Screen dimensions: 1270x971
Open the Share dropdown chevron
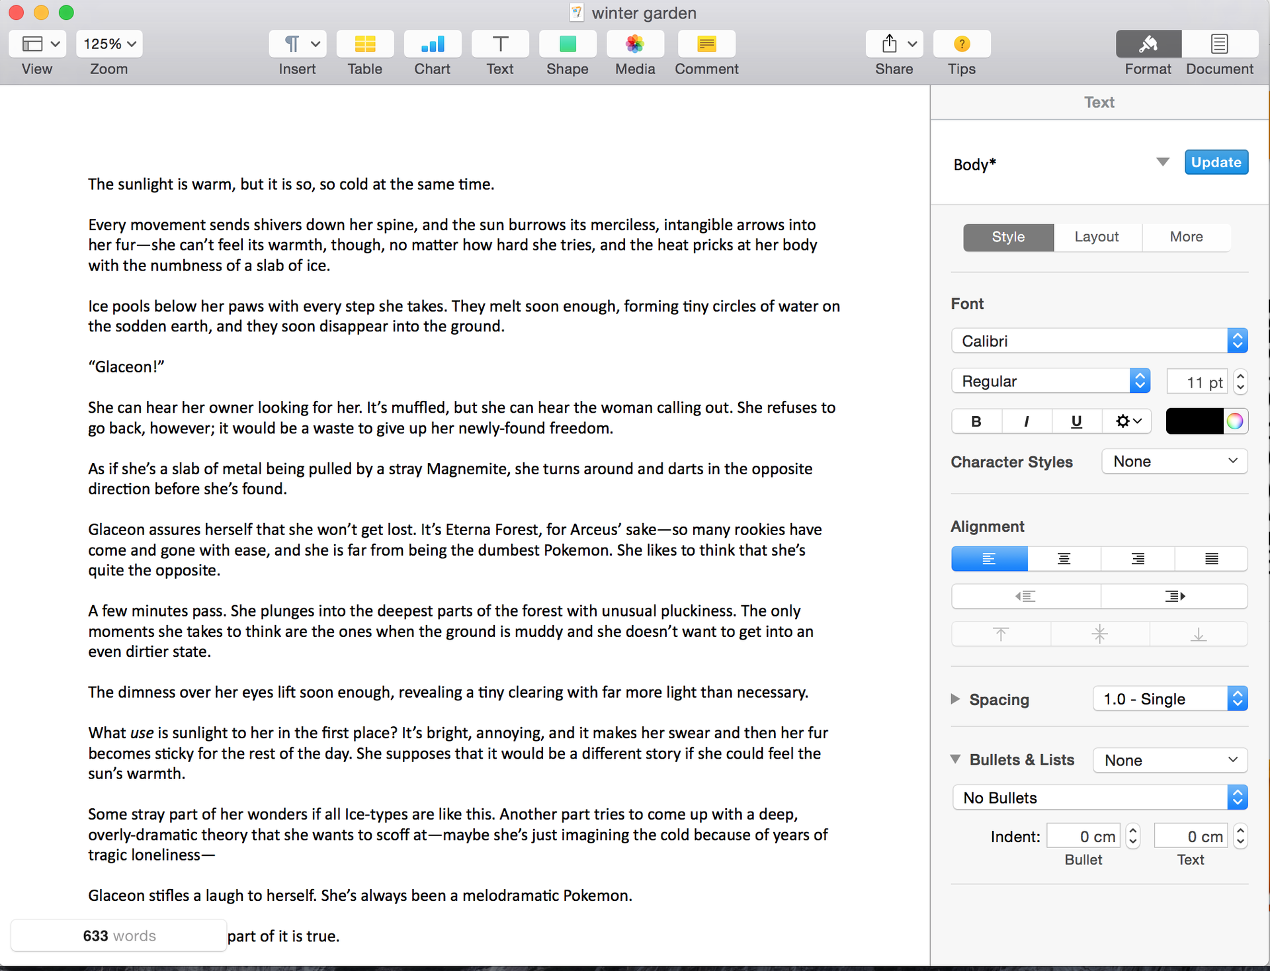click(913, 44)
